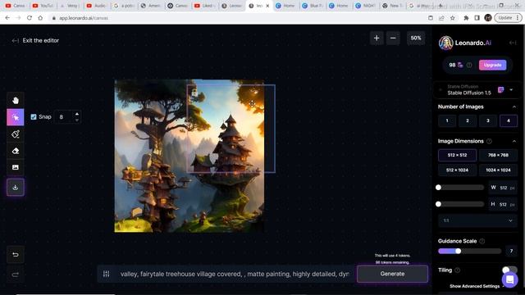Pick the Eraser tool

tap(16, 151)
